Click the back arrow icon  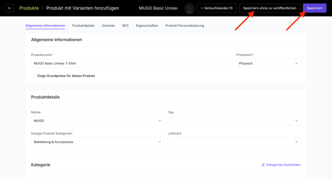click(x=9, y=8)
